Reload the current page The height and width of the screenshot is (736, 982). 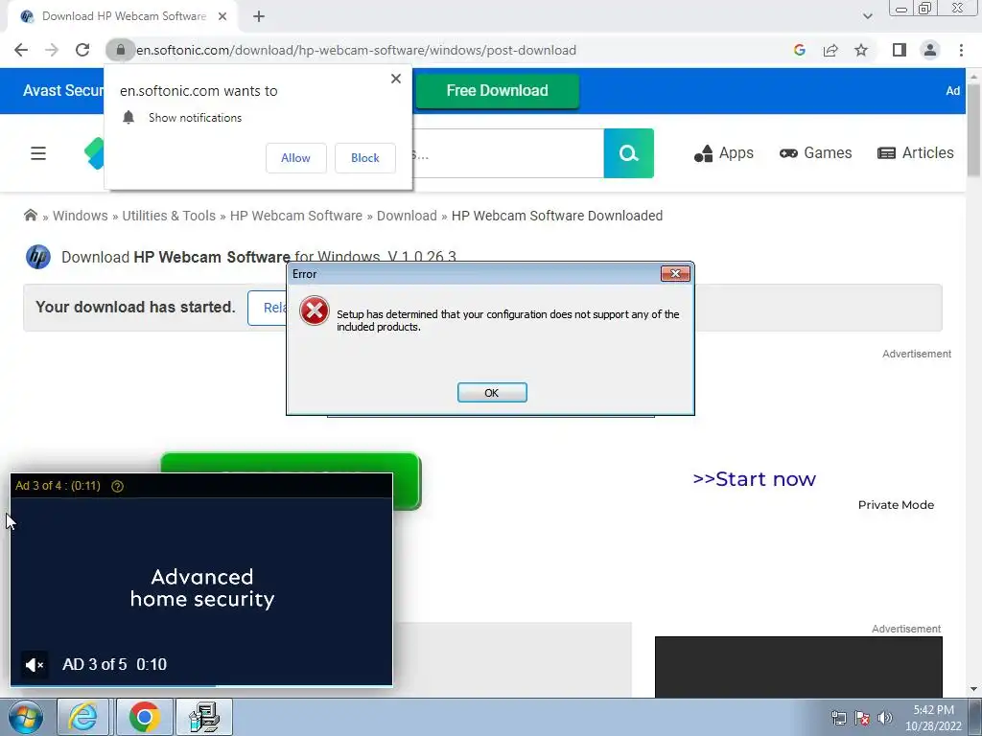82,50
